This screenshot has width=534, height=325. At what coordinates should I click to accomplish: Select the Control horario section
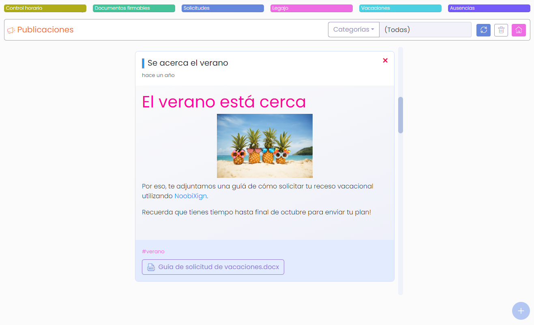[45, 8]
